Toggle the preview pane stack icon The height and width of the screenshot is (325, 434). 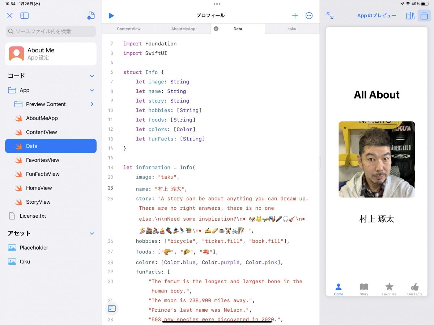pyautogui.click(x=424, y=16)
